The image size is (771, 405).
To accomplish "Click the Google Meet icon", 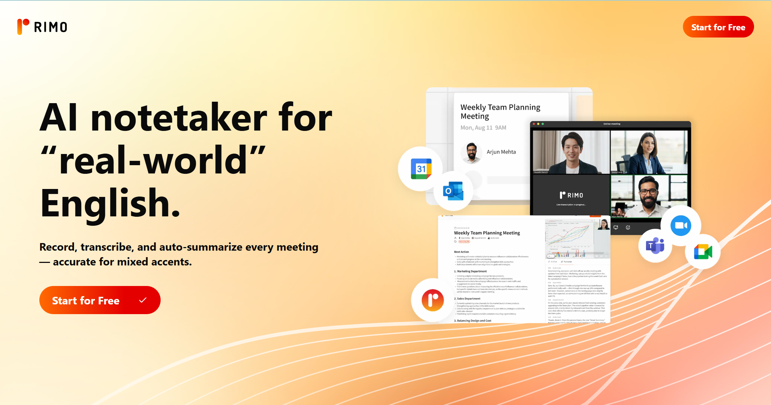I will 703,252.
